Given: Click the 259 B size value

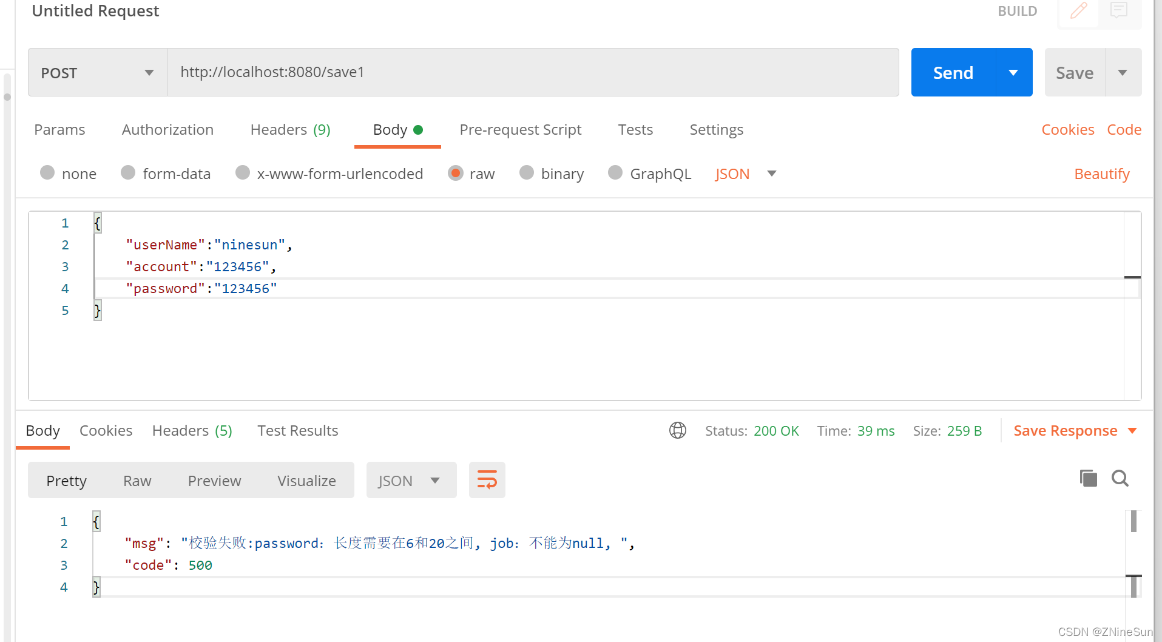Looking at the screenshot, I should tap(964, 431).
